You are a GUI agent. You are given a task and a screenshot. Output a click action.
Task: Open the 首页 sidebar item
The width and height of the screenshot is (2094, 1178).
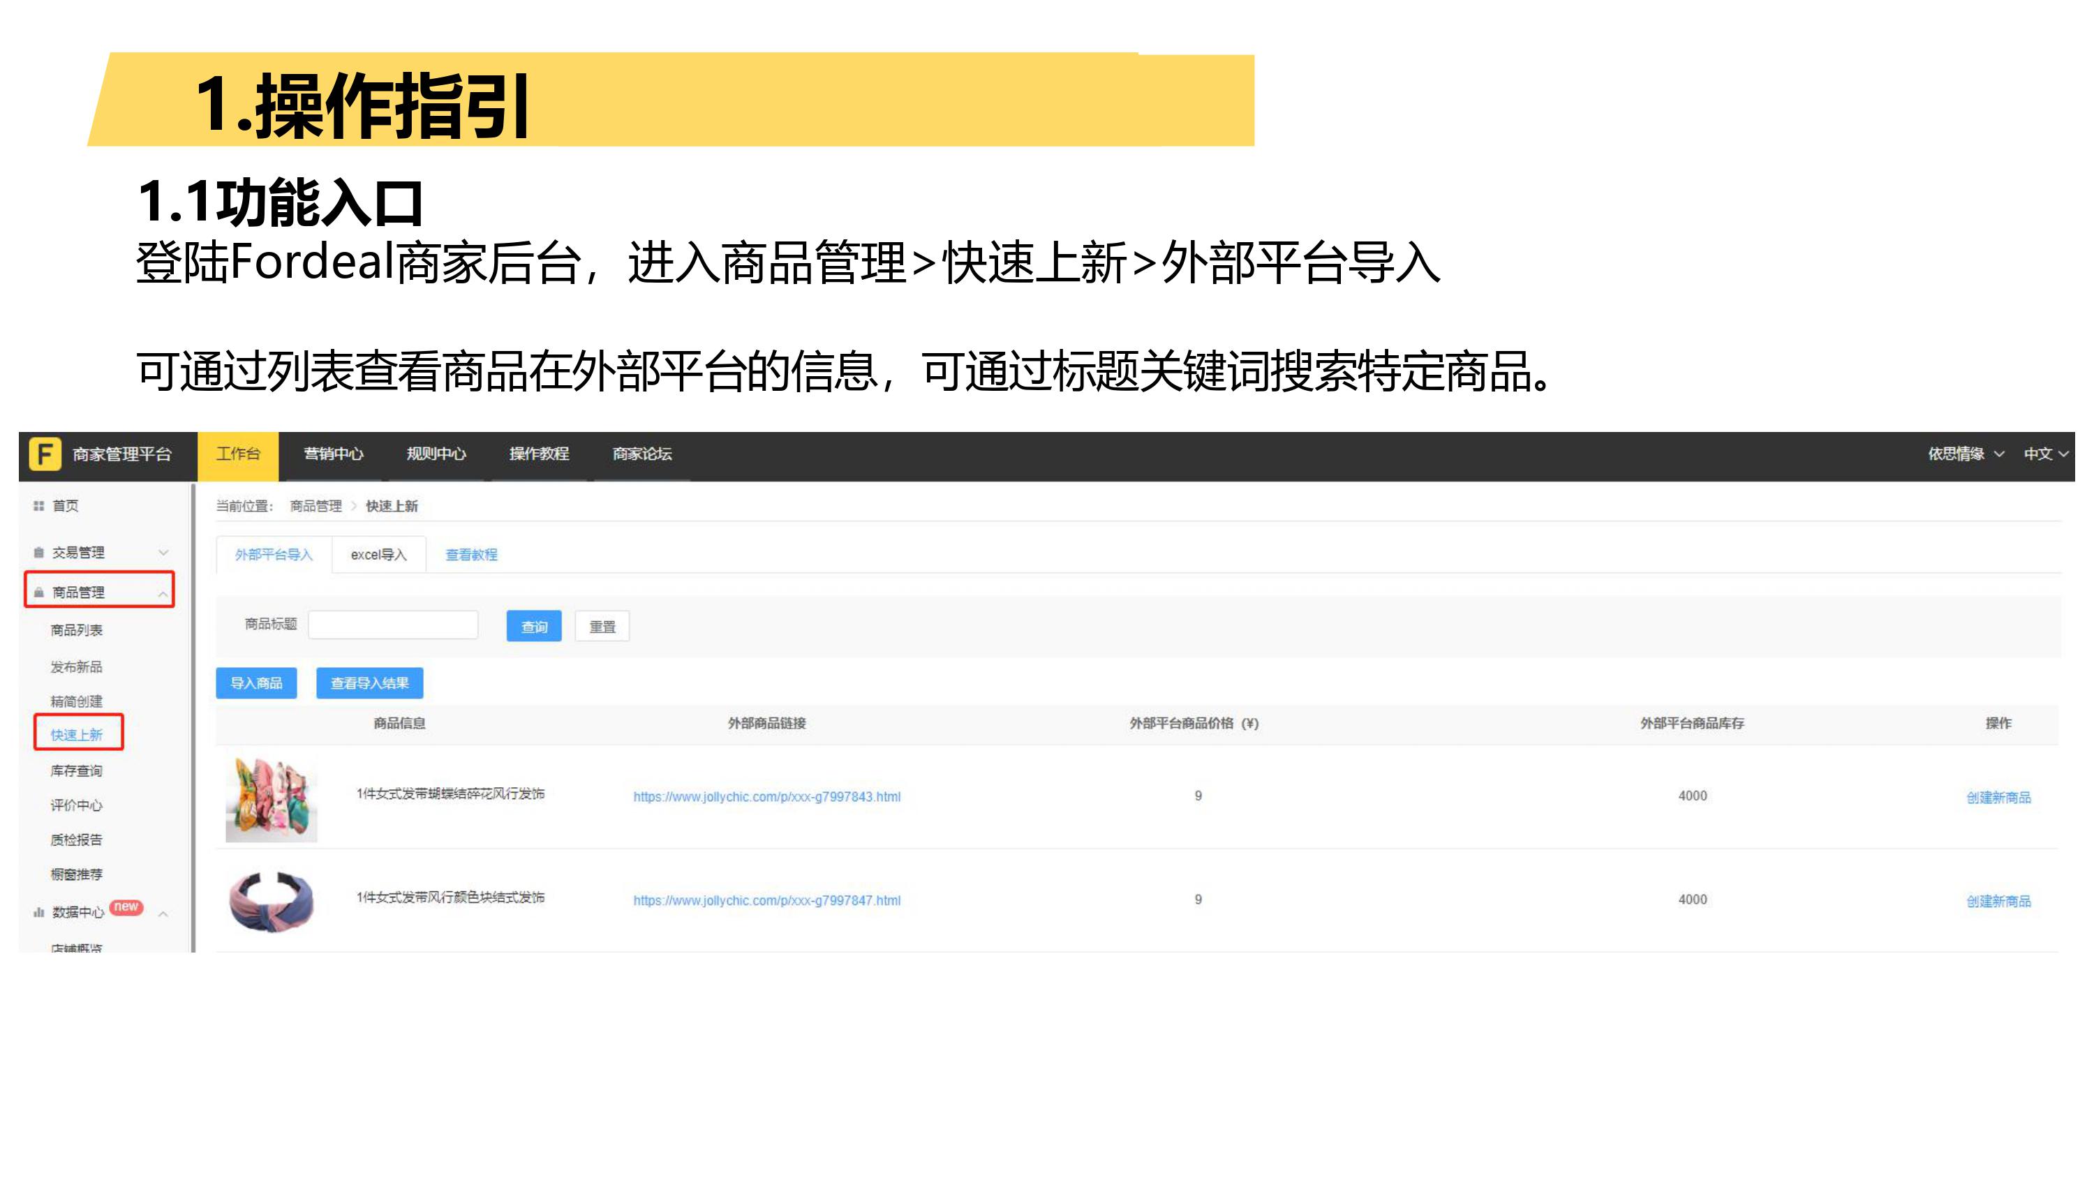(x=65, y=506)
